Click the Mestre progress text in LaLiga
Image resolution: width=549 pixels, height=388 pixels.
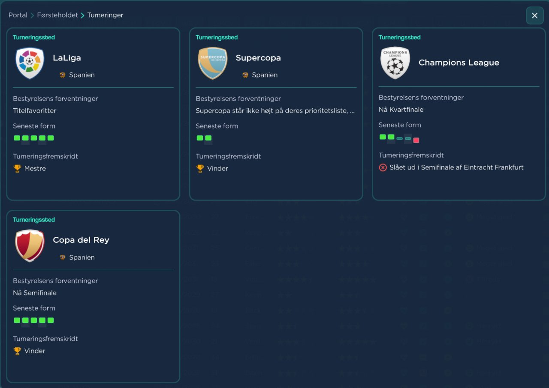tap(35, 168)
